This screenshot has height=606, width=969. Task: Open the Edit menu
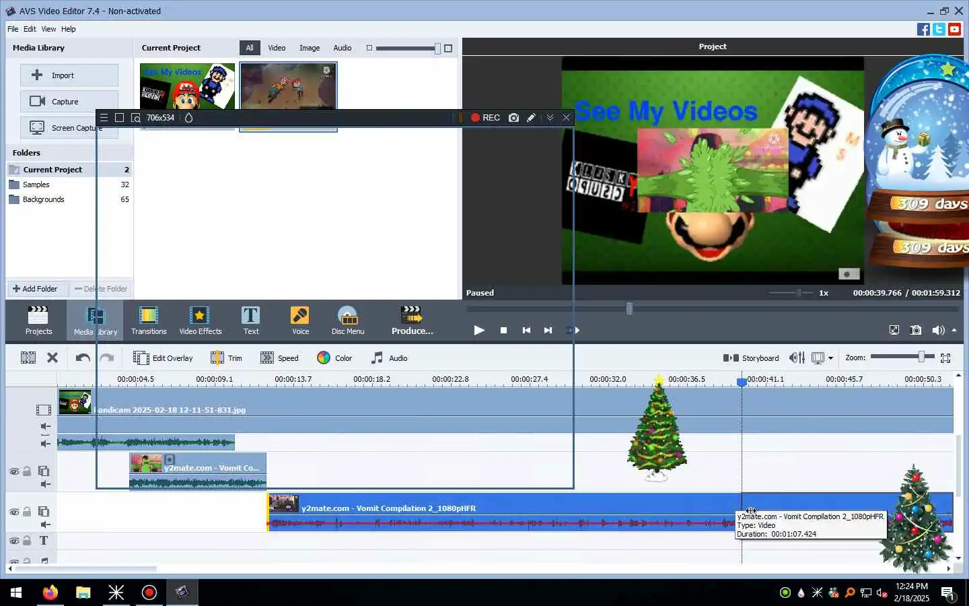(x=30, y=29)
